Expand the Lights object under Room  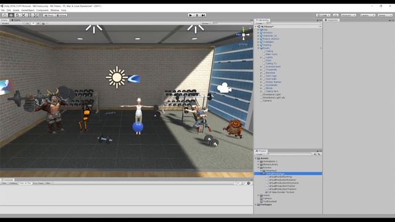(x=261, y=57)
